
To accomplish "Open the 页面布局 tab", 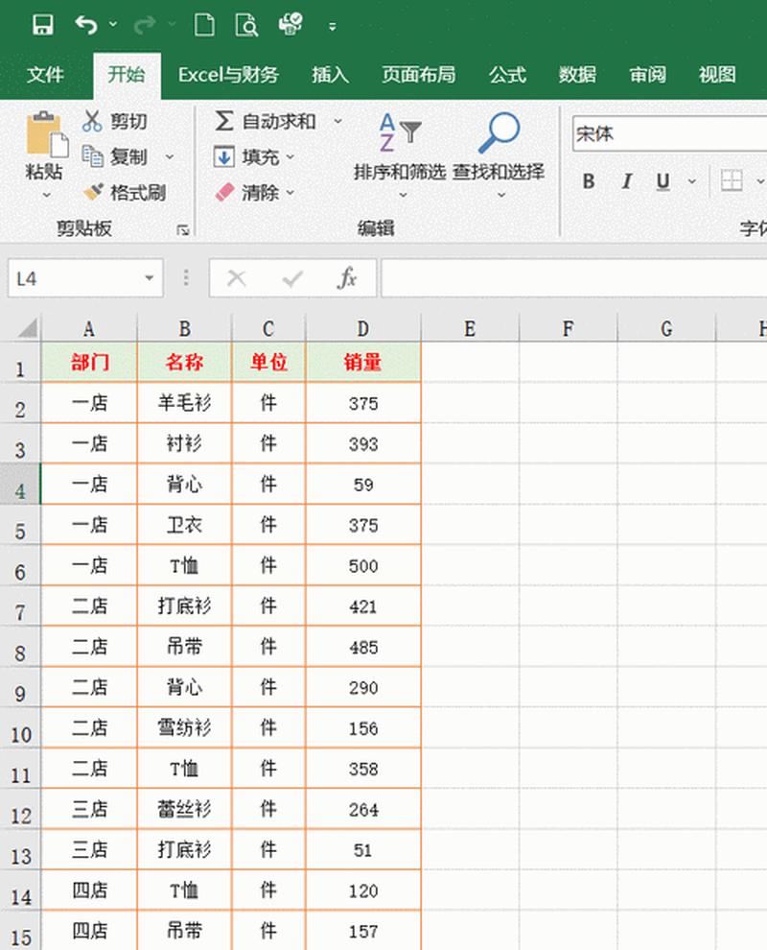I will click(x=418, y=75).
